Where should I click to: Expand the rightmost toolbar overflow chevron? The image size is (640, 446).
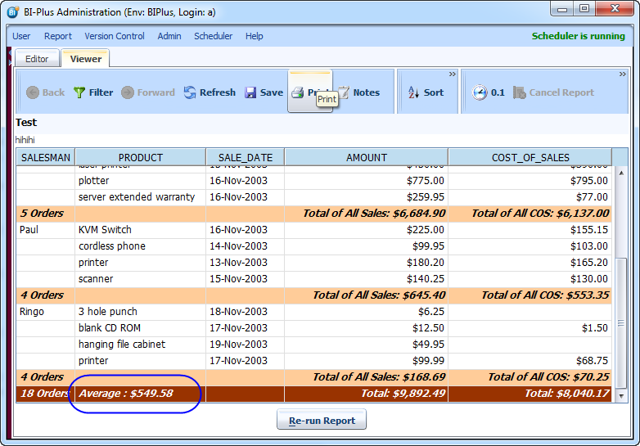click(621, 74)
